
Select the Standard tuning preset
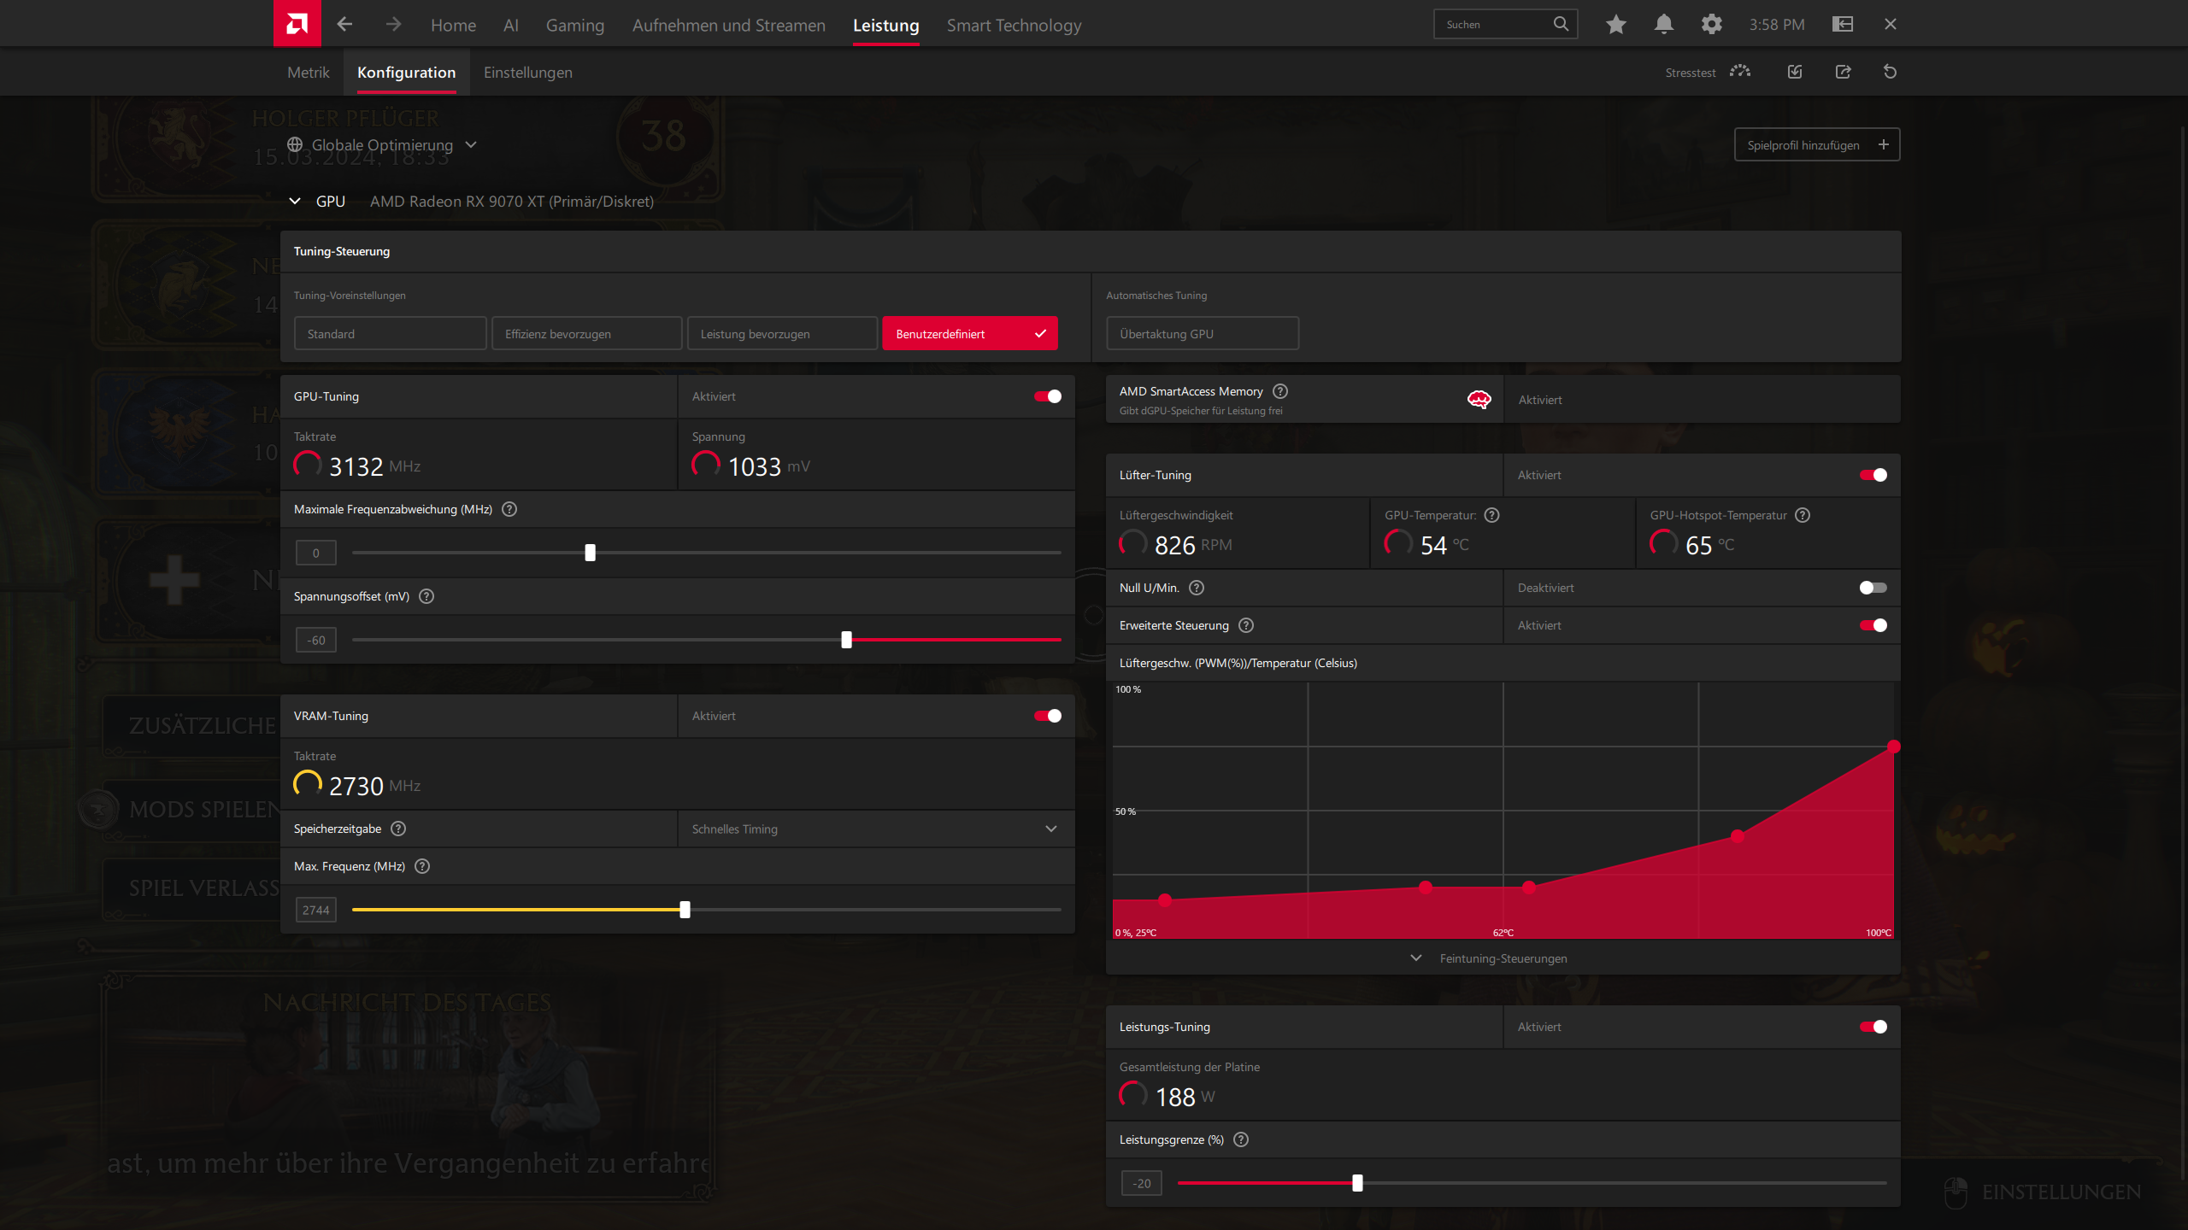(x=390, y=333)
